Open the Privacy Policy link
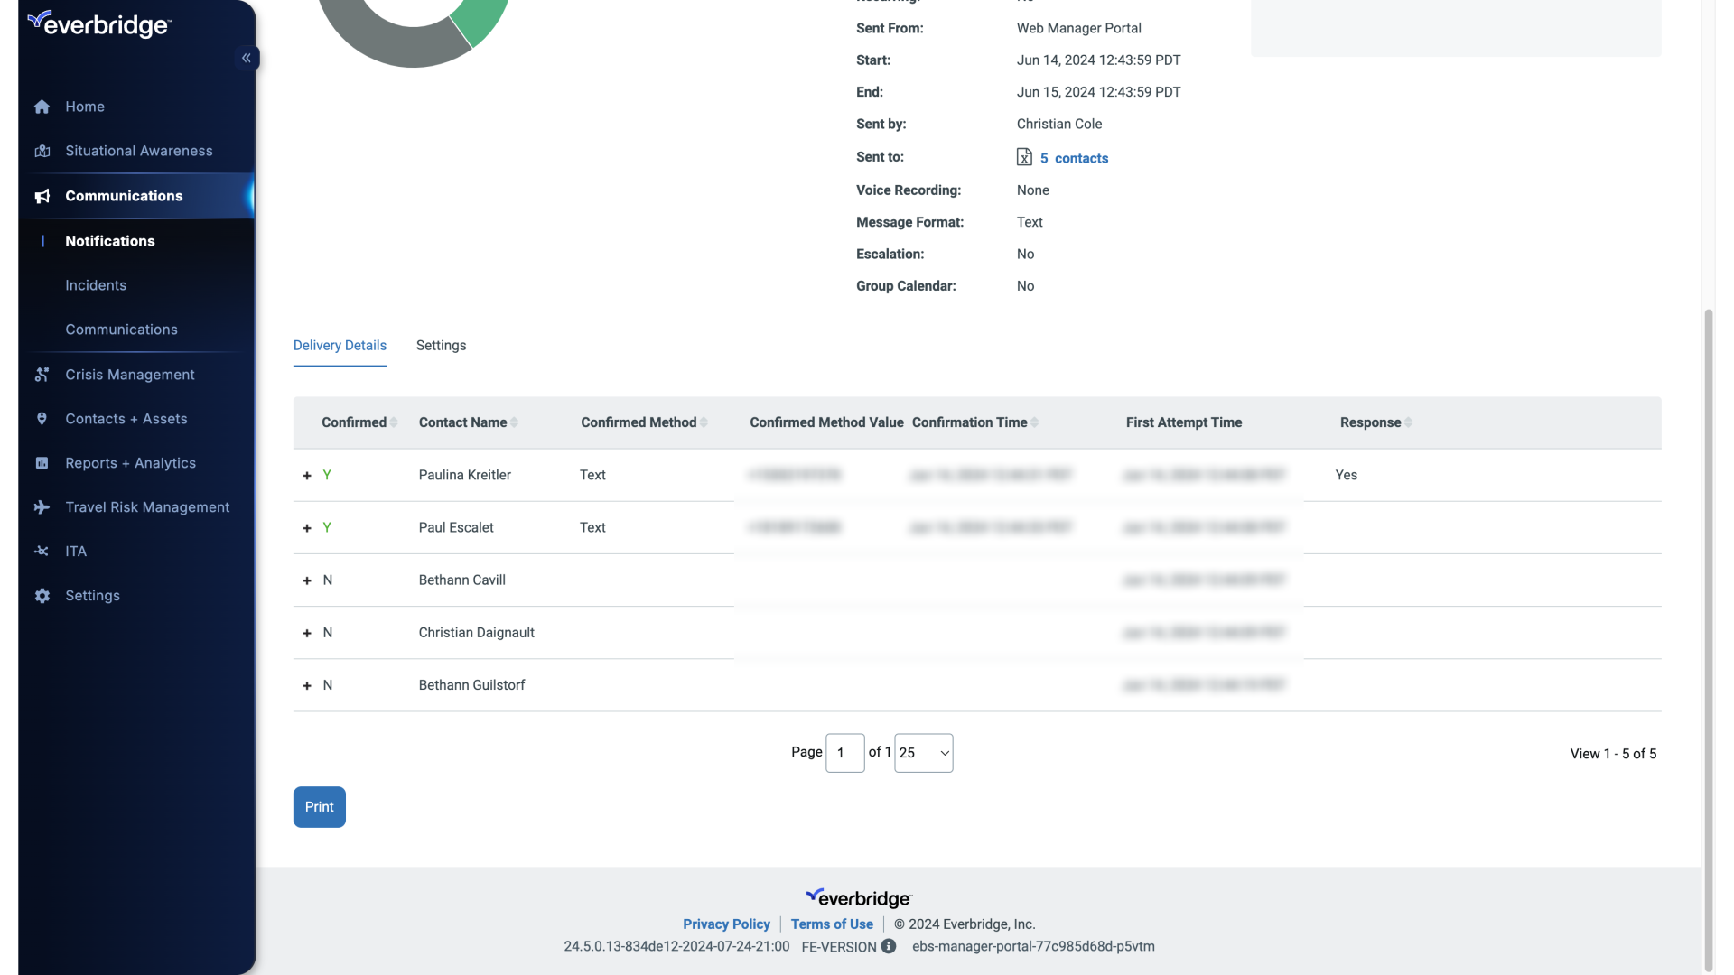 726,924
